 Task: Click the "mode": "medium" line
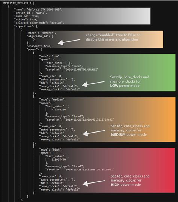[x=53, y=99]
